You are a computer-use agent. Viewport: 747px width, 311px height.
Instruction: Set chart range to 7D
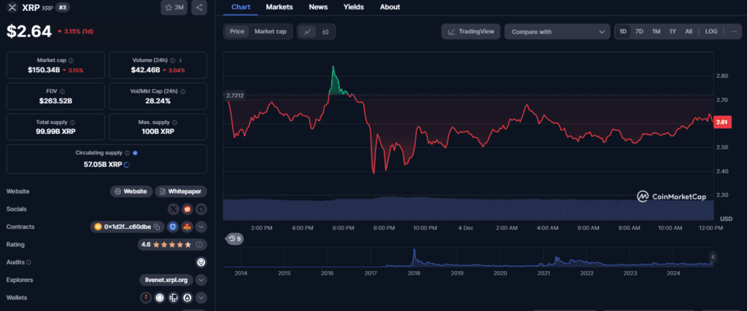tap(639, 31)
